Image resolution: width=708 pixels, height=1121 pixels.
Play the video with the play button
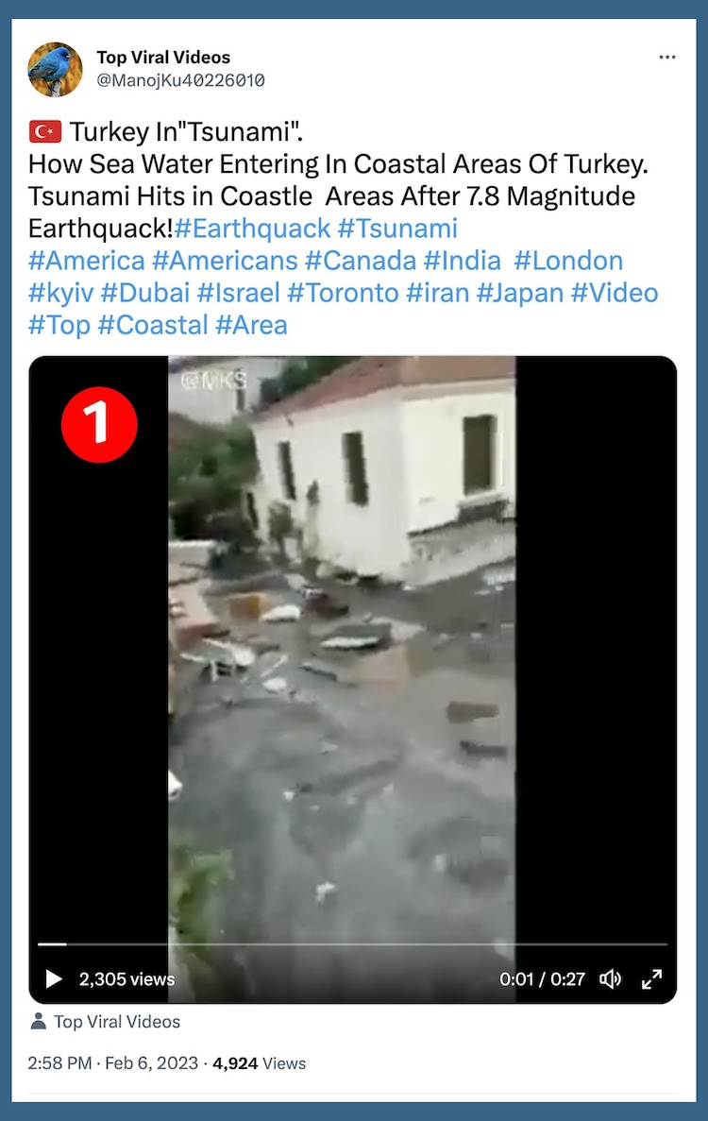coord(54,979)
